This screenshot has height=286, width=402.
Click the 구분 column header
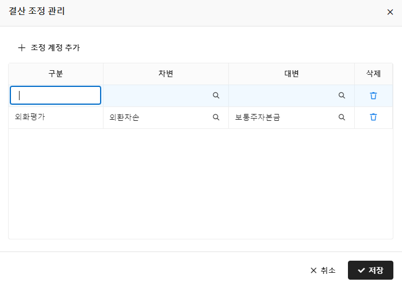click(56, 74)
